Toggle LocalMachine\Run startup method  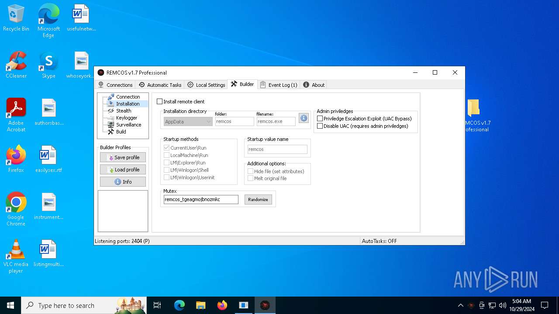click(166, 155)
